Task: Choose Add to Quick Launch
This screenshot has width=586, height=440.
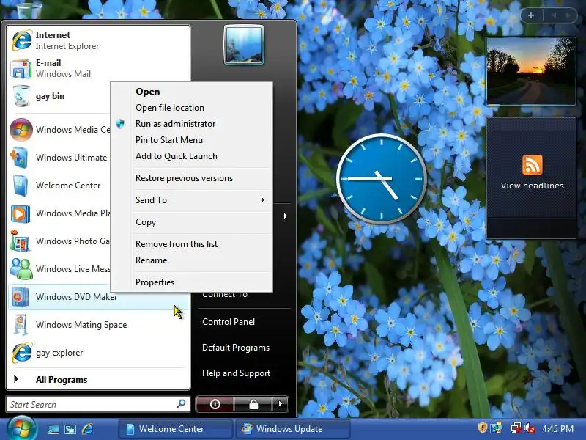Action: (203, 156)
